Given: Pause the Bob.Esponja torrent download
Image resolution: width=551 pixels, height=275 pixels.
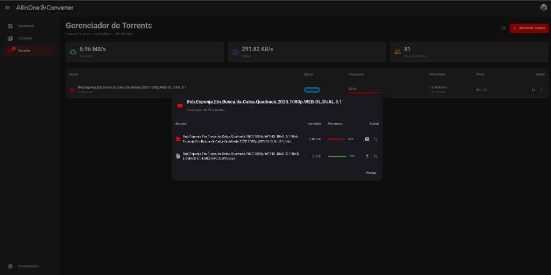Looking at the screenshot, I should click(x=533, y=90).
